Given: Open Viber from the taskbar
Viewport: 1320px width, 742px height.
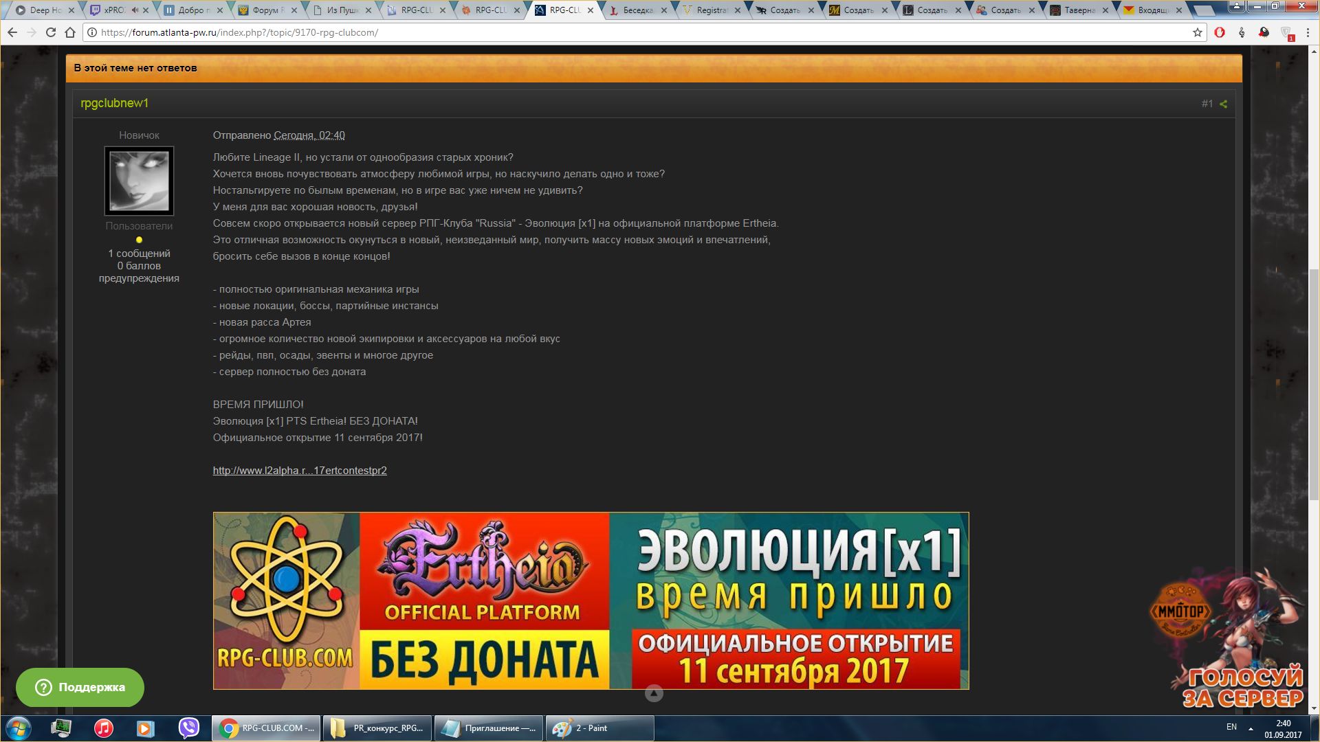Looking at the screenshot, I should point(188,728).
